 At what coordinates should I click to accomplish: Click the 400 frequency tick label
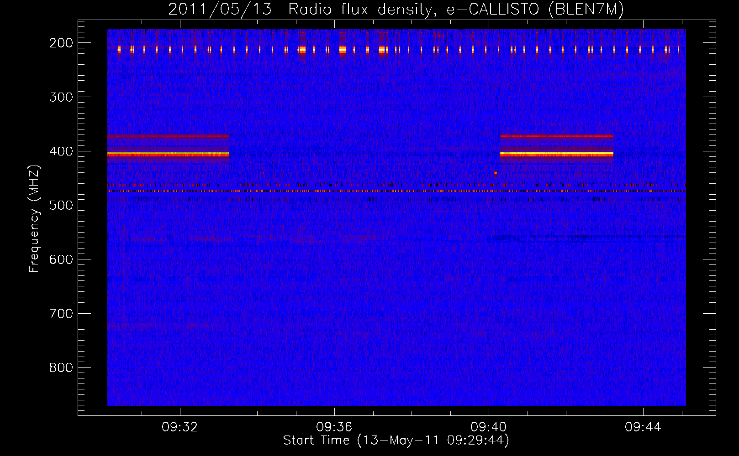[61, 151]
